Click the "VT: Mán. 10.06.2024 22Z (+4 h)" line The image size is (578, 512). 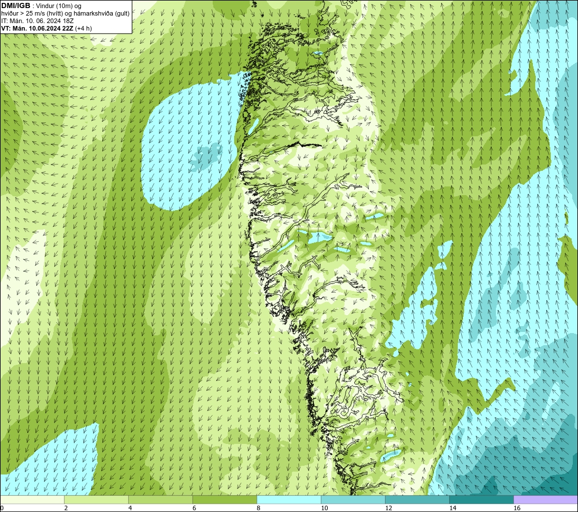coord(46,28)
